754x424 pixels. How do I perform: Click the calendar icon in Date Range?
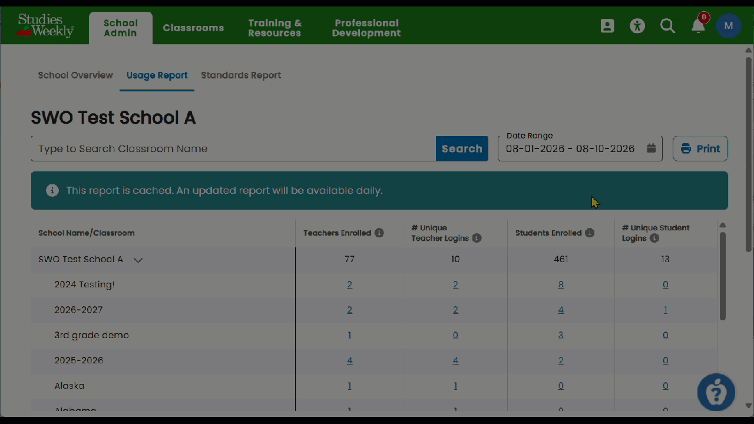[x=651, y=148]
